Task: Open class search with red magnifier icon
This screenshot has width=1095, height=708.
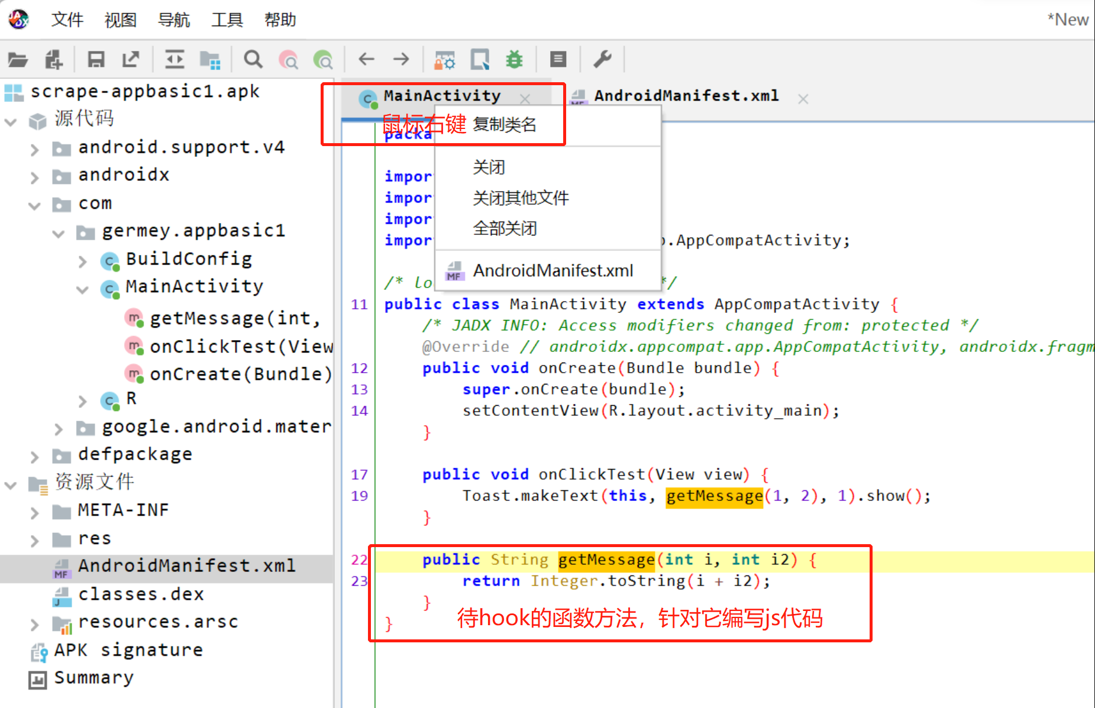Action: click(289, 60)
